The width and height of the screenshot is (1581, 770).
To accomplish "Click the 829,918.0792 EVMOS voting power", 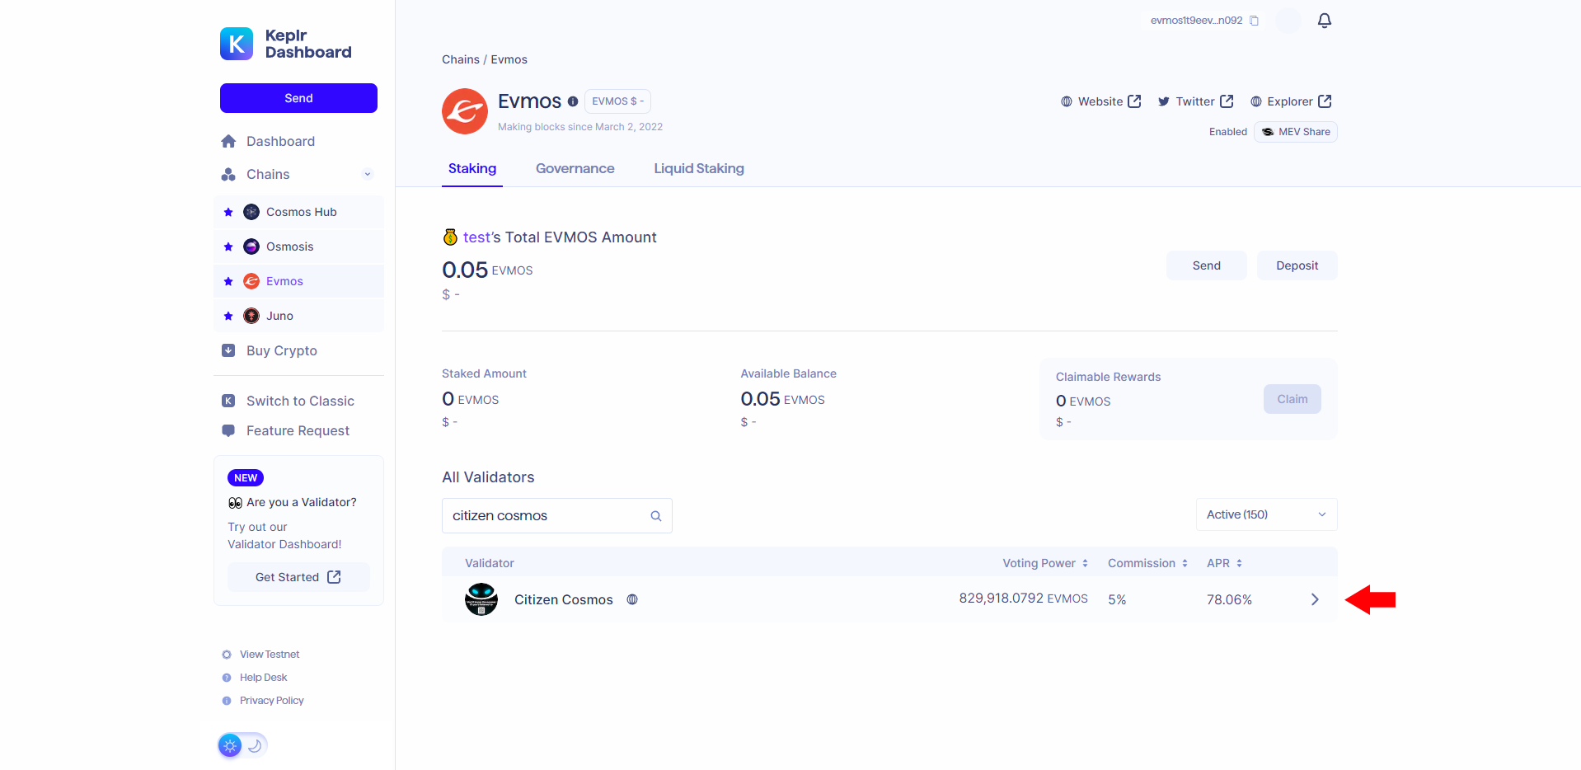I will 1023,599.
